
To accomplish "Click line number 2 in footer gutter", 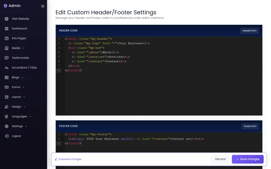I will point(59,139).
